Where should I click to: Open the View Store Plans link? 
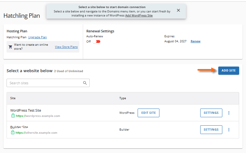tap(66, 47)
